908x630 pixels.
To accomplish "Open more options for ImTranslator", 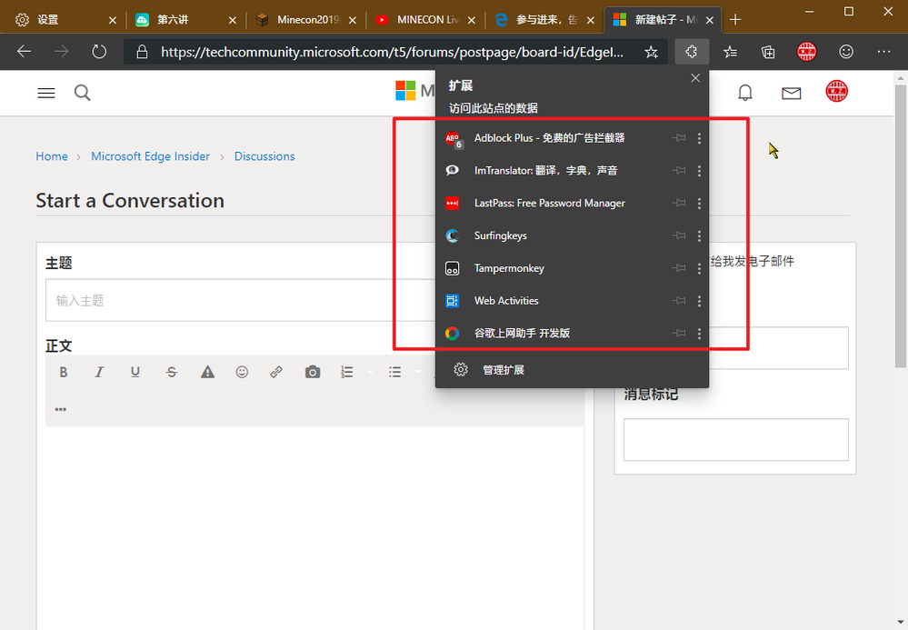I will [700, 171].
